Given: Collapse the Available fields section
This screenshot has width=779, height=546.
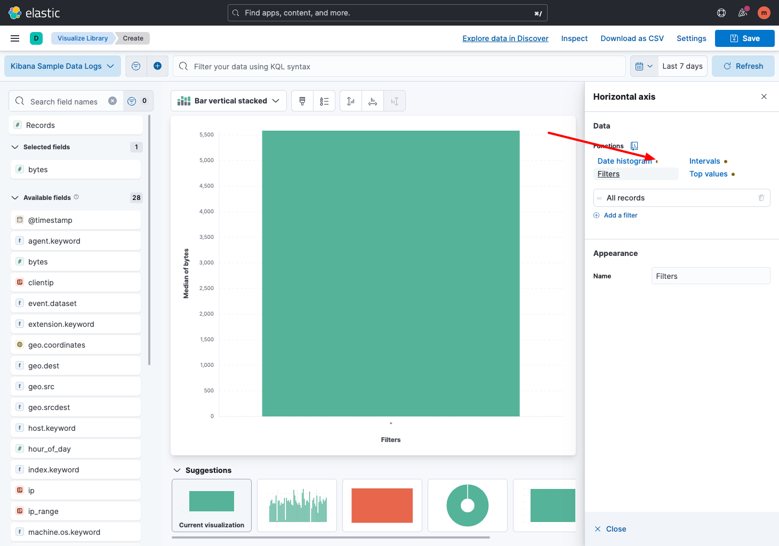Looking at the screenshot, I should [15, 198].
